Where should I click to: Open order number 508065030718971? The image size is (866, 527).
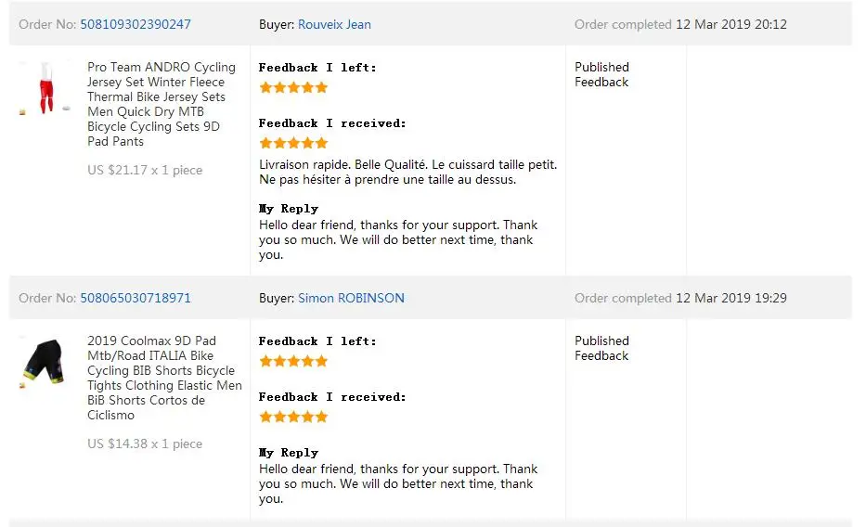tap(136, 298)
